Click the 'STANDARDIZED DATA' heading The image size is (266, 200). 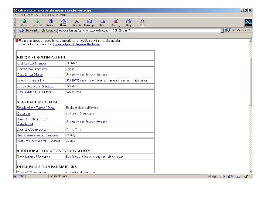click(x=37, y=102)
